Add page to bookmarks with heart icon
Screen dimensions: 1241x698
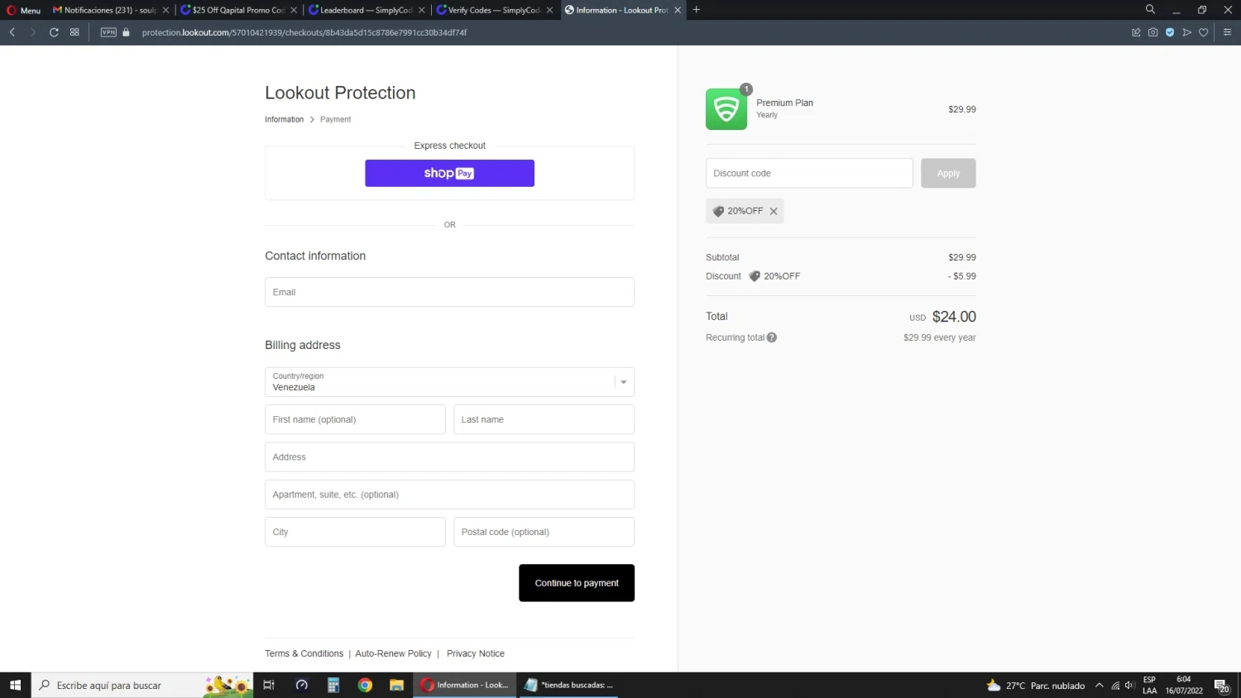pos(1204,32)
